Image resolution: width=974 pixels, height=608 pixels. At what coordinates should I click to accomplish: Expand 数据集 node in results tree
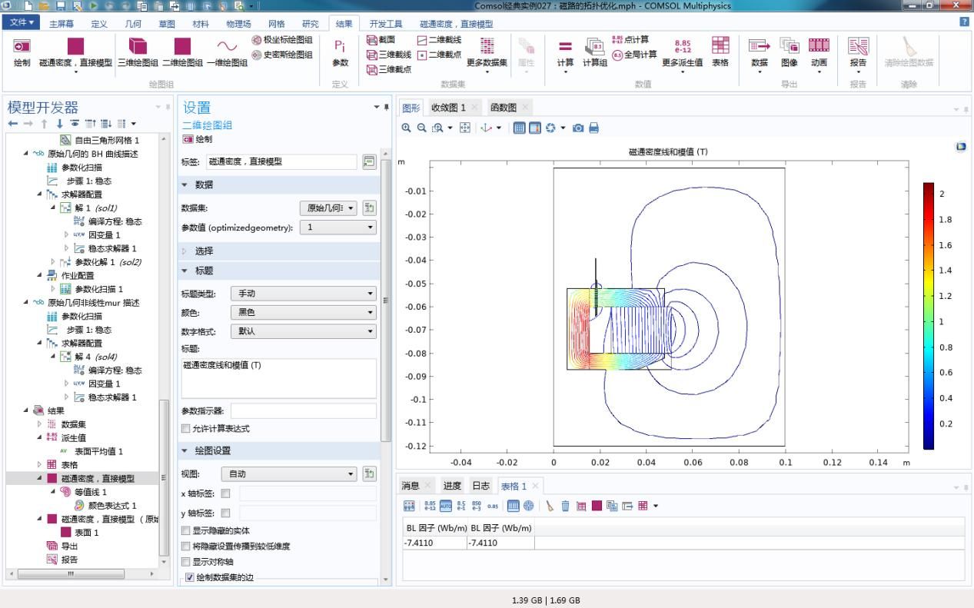[x=40, y=424]
